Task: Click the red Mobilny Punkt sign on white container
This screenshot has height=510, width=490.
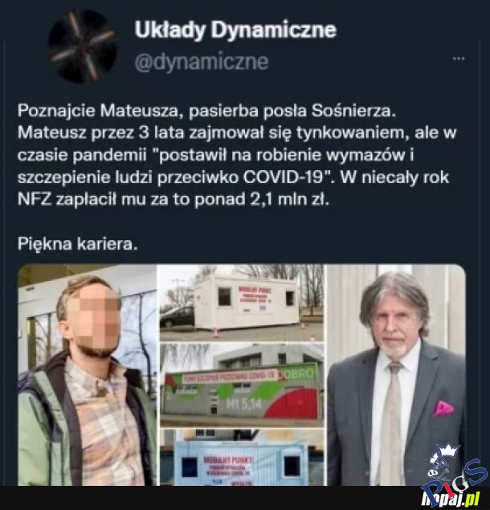Action: point(254,300)
